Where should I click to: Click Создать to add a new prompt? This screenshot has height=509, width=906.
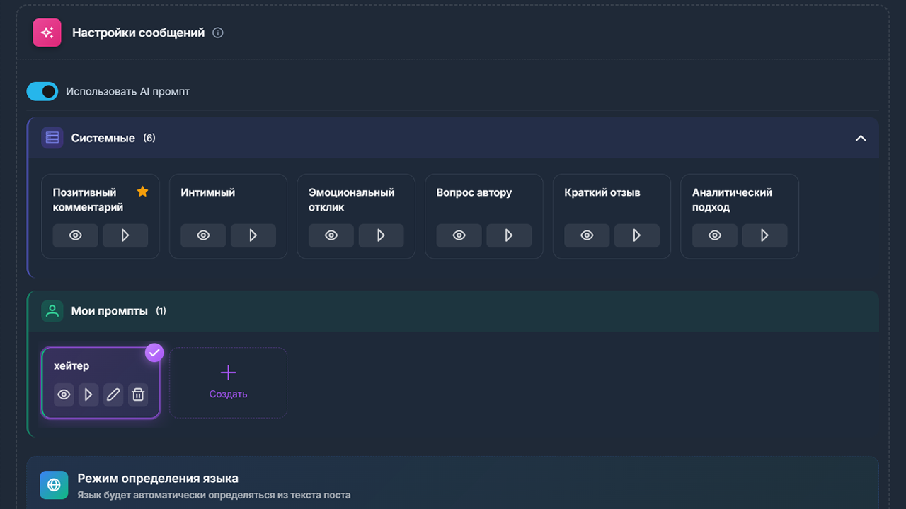228,382
